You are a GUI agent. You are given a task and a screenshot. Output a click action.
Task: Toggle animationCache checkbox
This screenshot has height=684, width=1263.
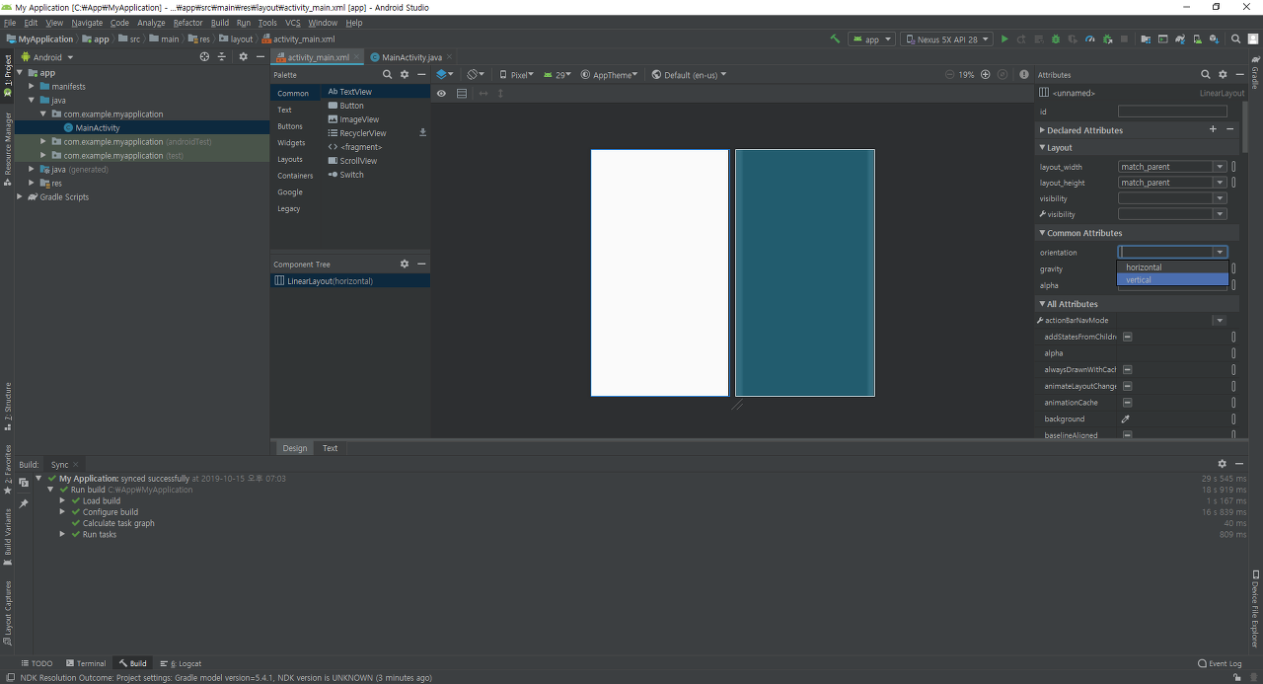[1128, 403]
